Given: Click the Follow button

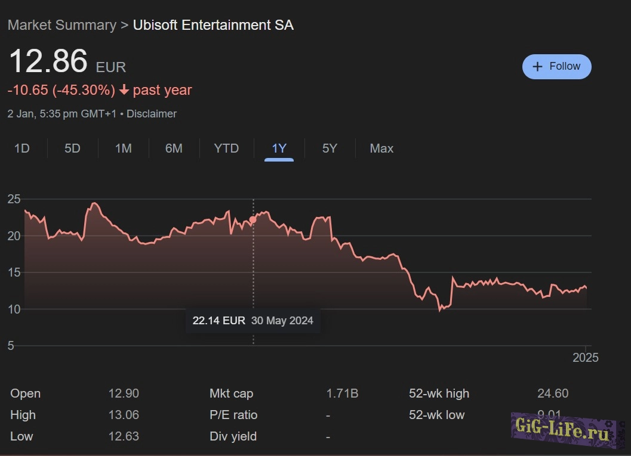Looking at the screenshot, I should [x=556, y=67].
